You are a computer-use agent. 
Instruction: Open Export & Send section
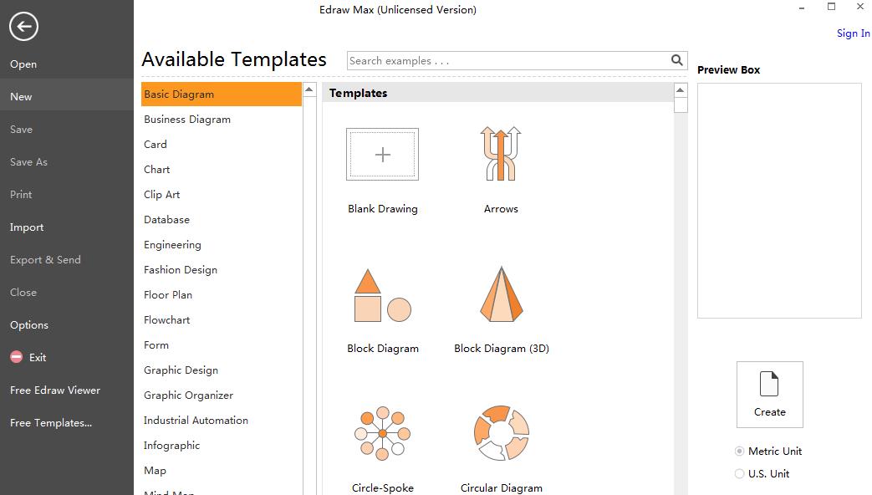point(46,260)
